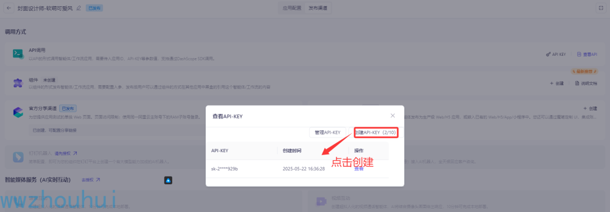Open the API KEY link in API调用 row
Image resolution: width=610 pixels, height=212 pixels.
[556, 54]
